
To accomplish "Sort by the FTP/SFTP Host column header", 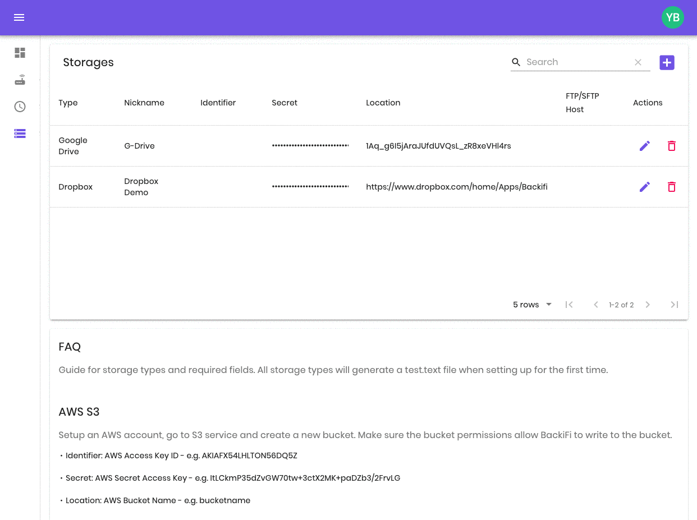I will (583, 103).
